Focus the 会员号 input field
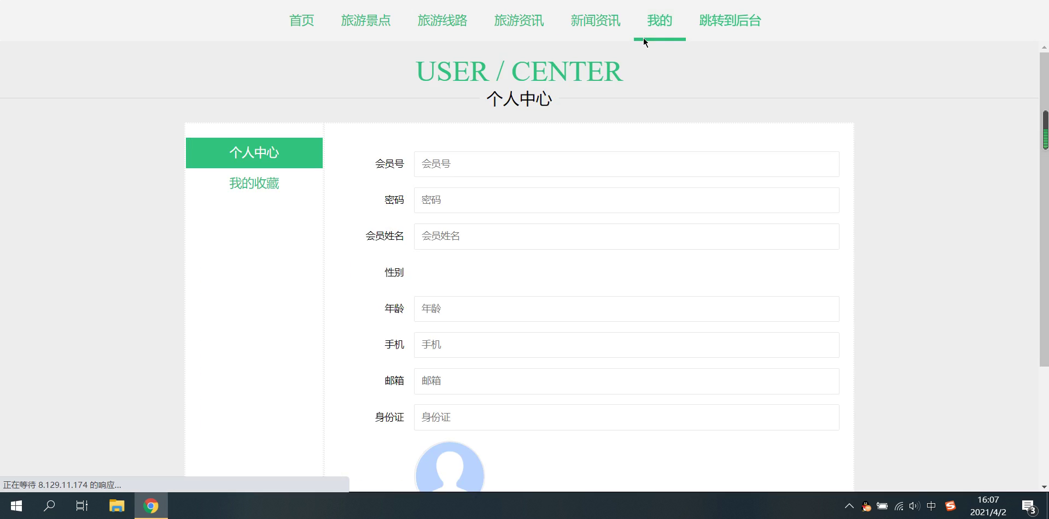 (x=626, y=164)
